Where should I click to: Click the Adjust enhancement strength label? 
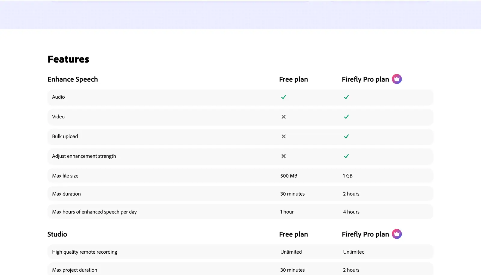point(84,156)
